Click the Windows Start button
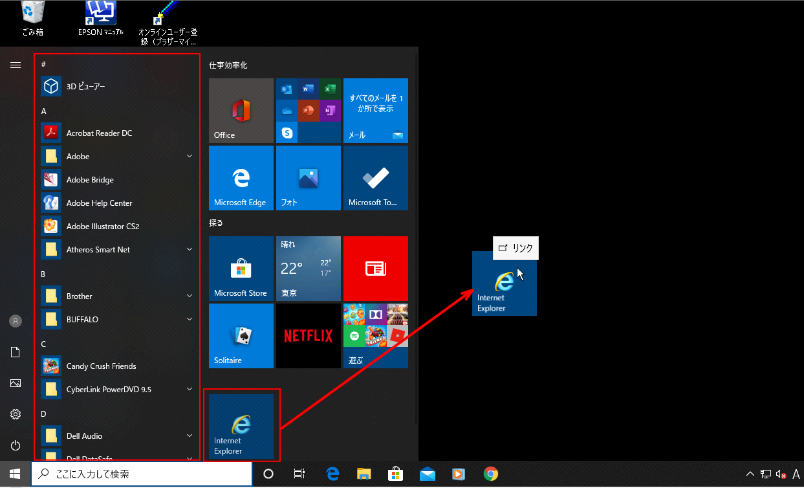 [15, 474]
